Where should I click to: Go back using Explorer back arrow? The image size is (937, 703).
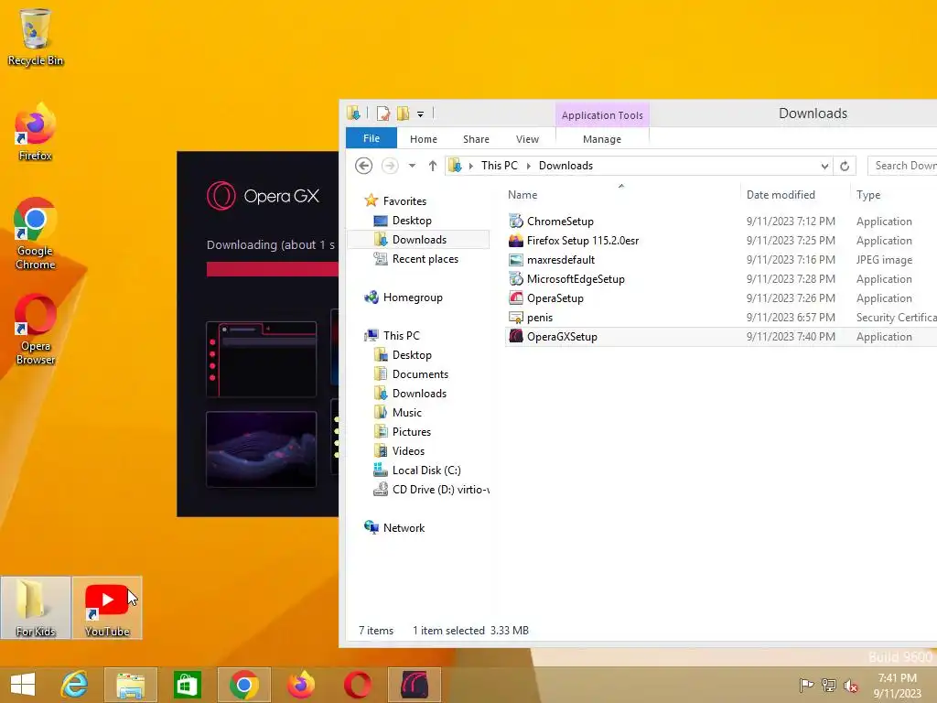point(363,166)
